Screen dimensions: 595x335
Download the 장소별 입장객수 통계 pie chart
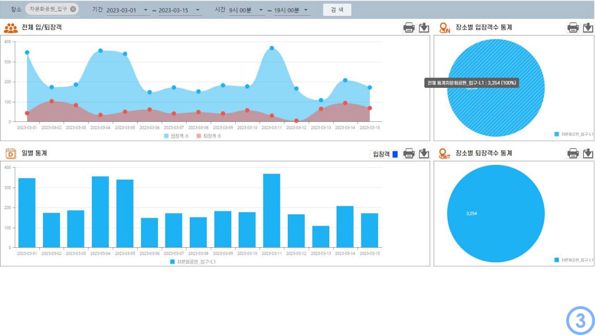[x=588, y=28]
